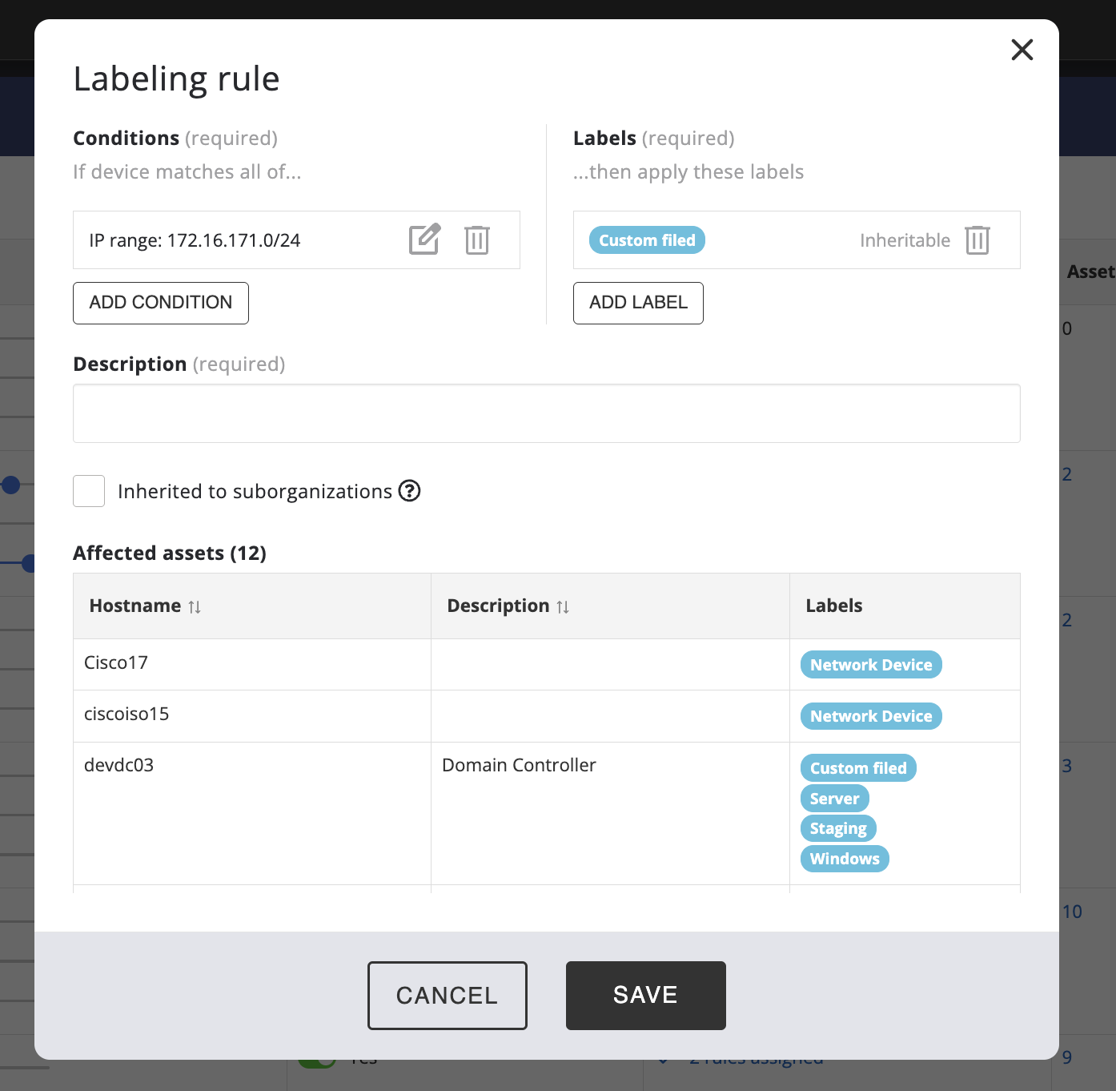Focus the Description text field
This screenshot has height=1091, width=1116.
tap(546, 413)
